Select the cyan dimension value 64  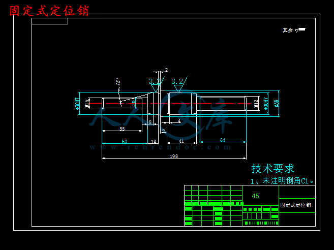pos(222,140)
